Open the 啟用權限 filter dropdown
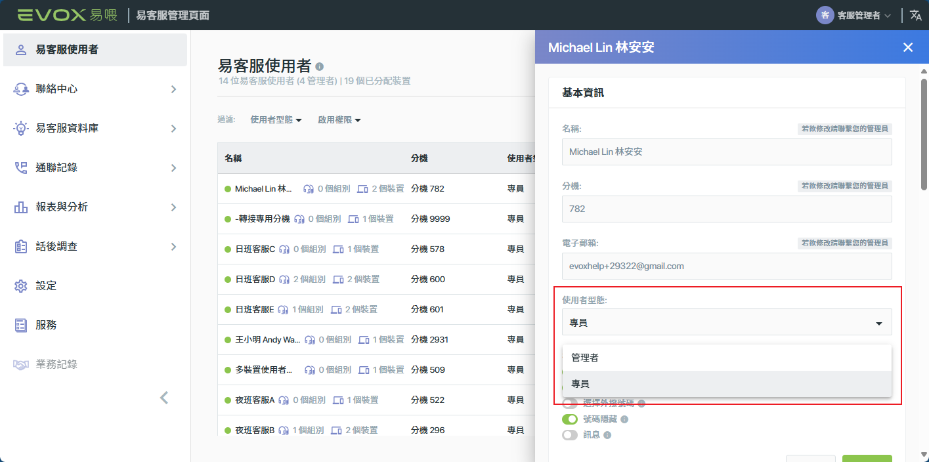The image size is (929, 462). 339,120
